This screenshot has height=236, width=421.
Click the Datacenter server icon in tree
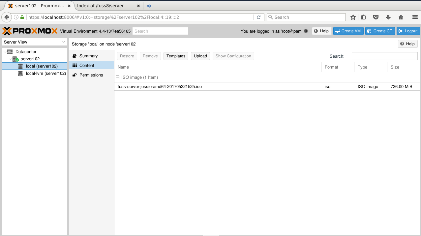10,52
